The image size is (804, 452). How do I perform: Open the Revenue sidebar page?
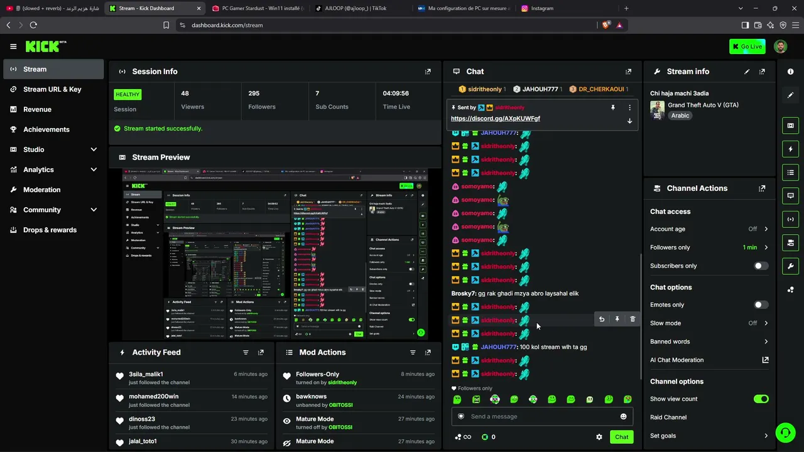tap(53, 109)
